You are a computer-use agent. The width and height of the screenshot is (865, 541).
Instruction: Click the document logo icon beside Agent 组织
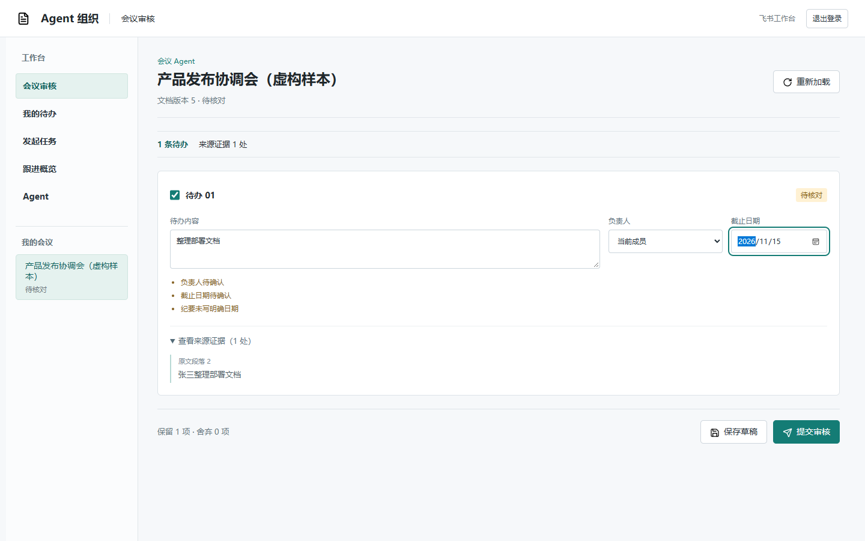click(23, 19)
